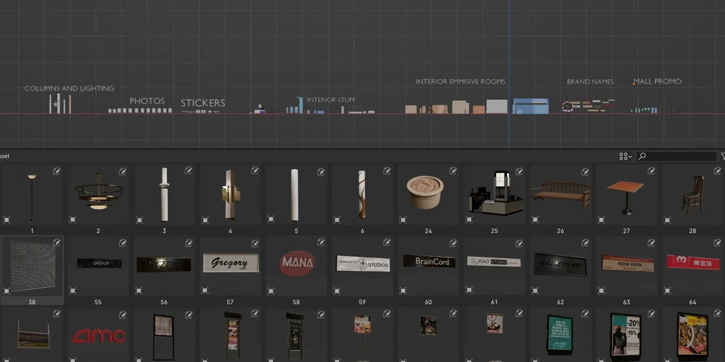725x362 pixels.
Task: Select the MALL PROMO text object in the viewport
Action: click(657, 81)
